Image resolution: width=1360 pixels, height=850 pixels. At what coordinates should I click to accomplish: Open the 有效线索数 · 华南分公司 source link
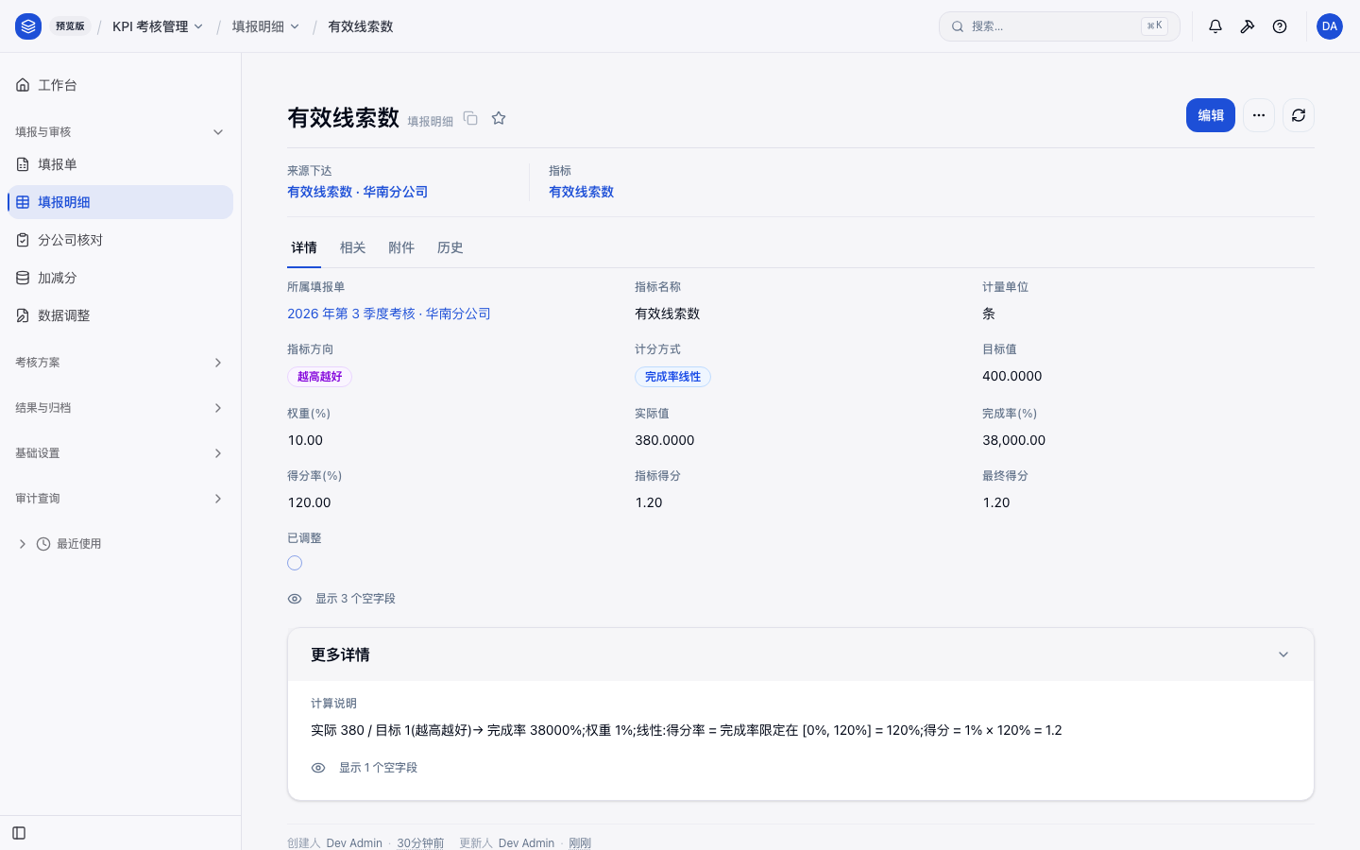coord(358,192)
